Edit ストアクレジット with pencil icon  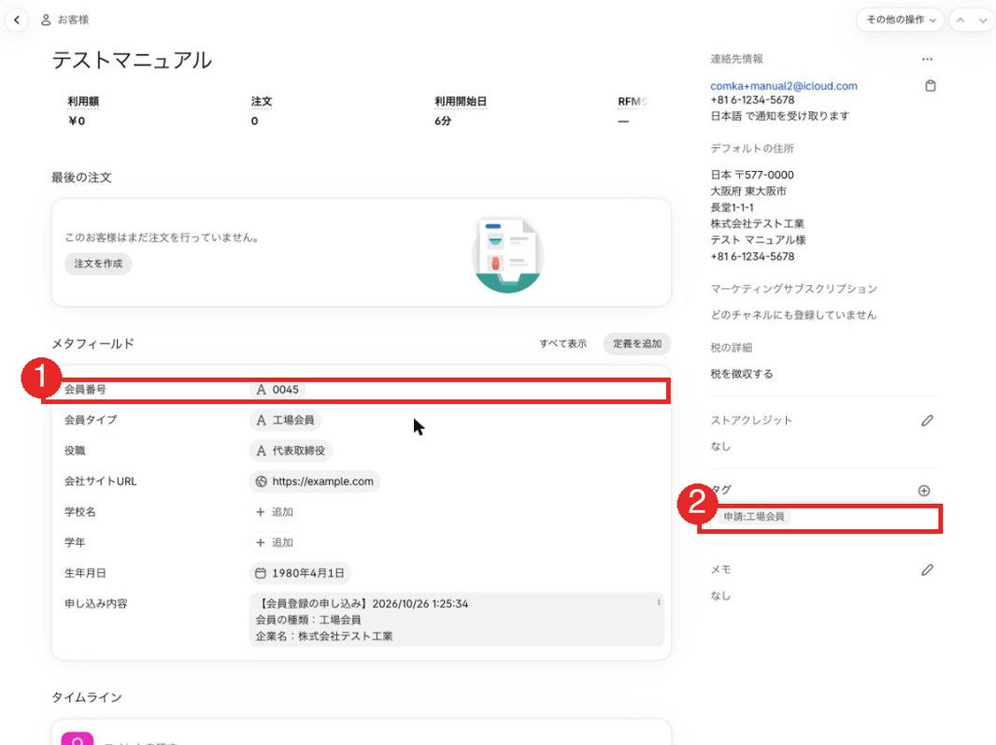point(928,421)
